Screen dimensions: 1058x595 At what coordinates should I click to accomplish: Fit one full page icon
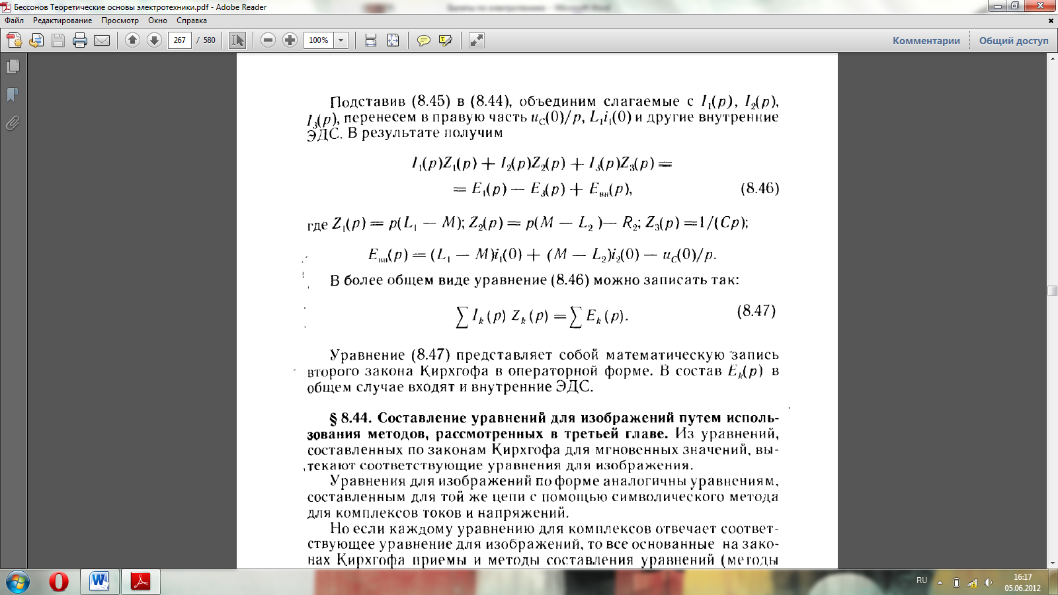pyautogui.click(x=393, y=40)
